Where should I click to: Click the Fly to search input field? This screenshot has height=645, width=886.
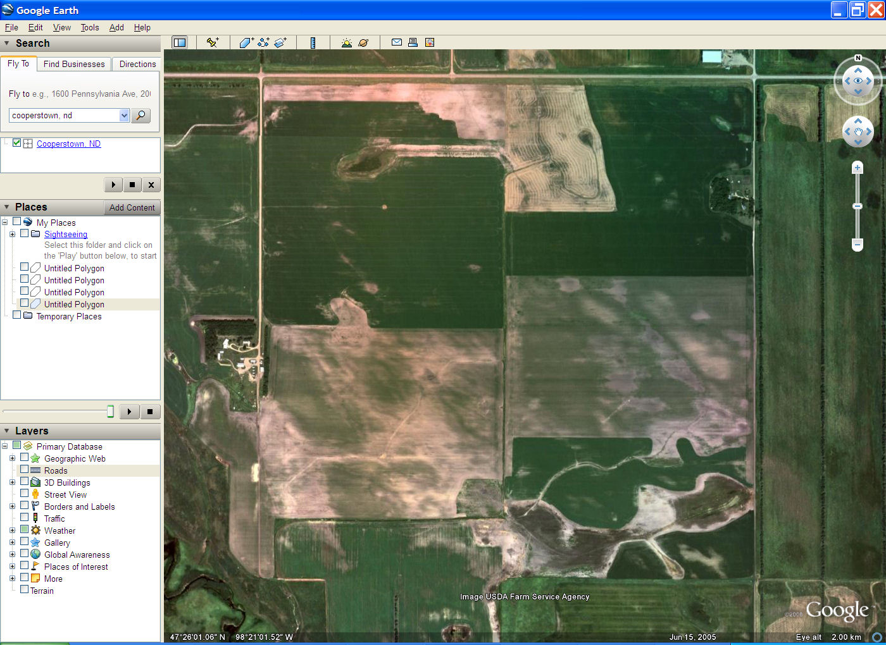(x=64, y=115)
